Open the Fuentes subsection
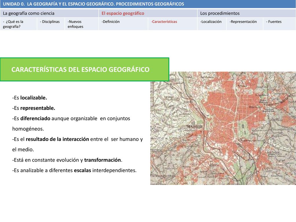 280,24
